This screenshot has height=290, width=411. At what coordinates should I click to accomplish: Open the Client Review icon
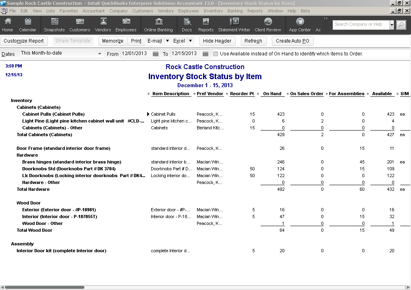click(268, 25)
